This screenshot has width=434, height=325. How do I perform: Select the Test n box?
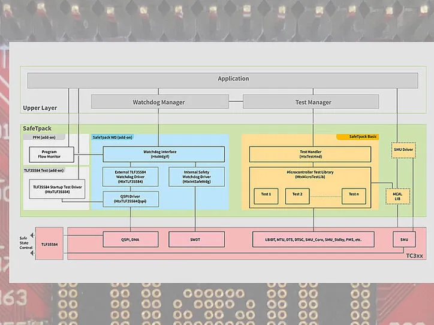pos(354,196)
